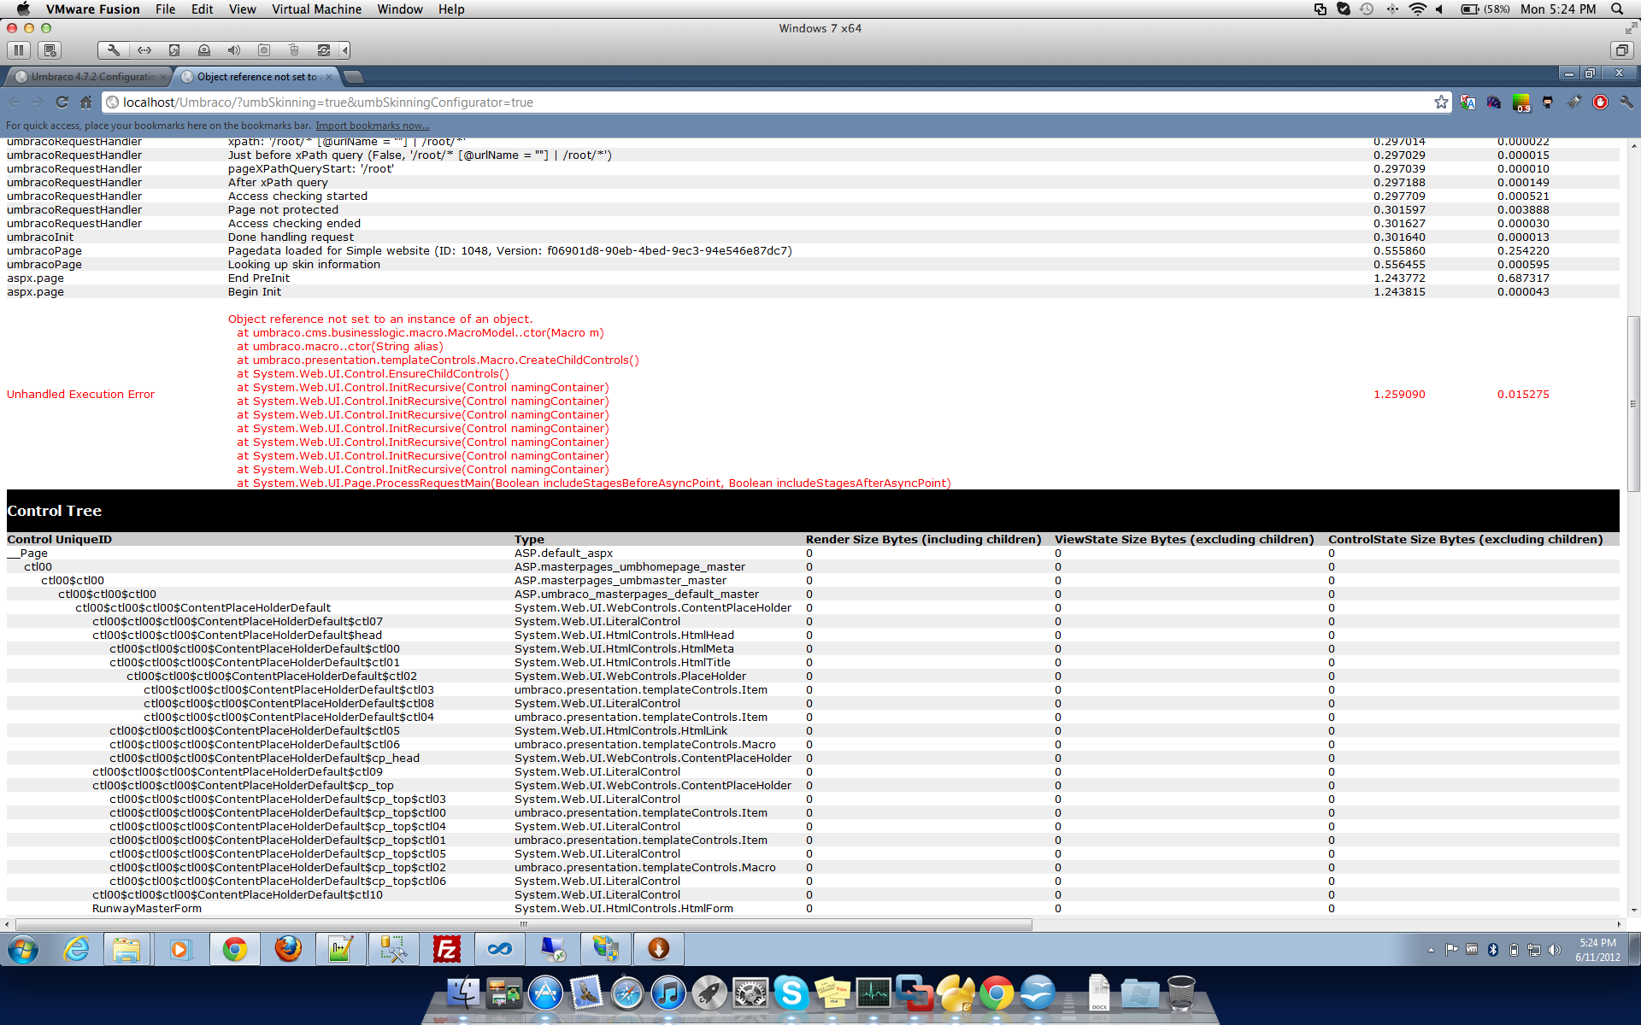Open VMware settings wrench icon
The image size is (1641, 1025).
click(113, 50)
